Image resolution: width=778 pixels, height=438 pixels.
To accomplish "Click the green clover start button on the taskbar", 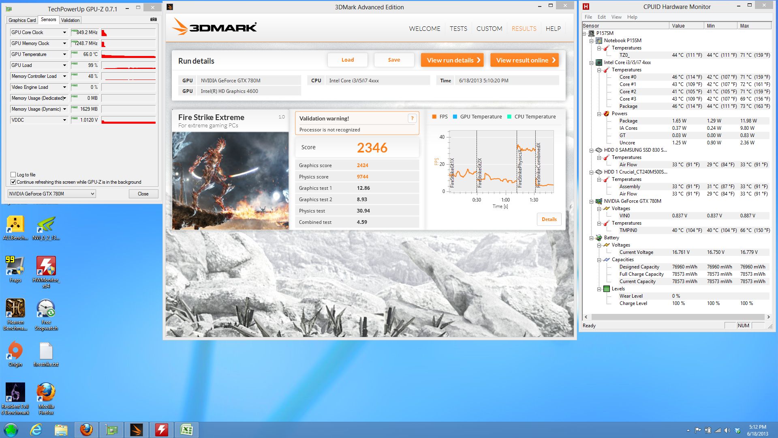I will pos(11,429).
